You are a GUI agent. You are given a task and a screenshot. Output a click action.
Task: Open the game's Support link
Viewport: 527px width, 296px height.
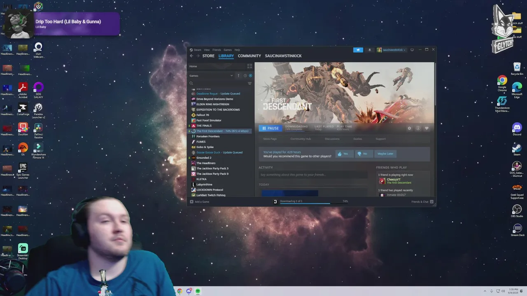tap(380, 139)
